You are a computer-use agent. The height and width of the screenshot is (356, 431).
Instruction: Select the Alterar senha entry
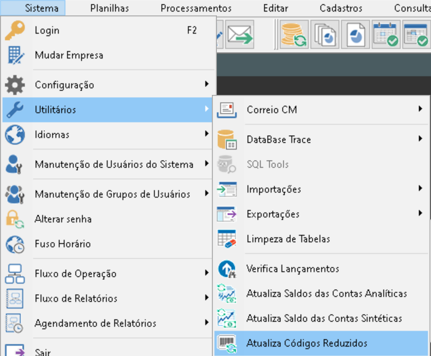(108, 219)
